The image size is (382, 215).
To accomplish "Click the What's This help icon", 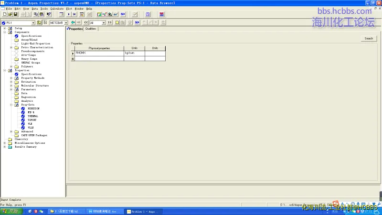I will click(49, 14).
